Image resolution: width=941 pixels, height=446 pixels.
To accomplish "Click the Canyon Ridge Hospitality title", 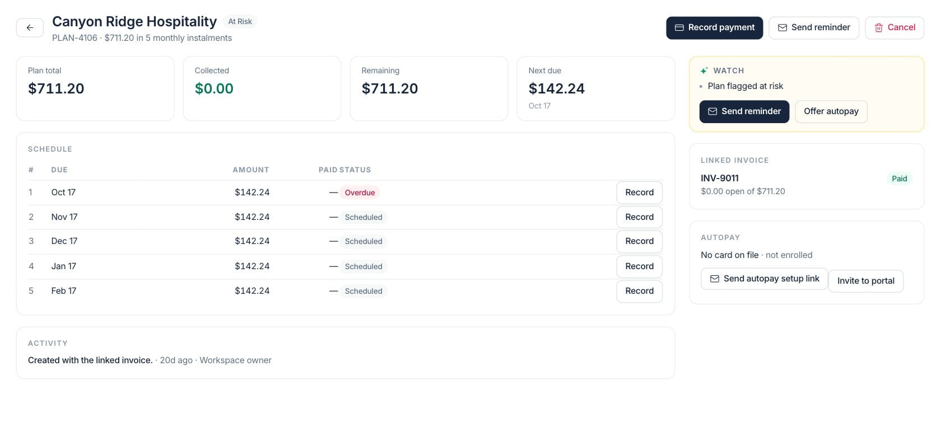I will pos(134,21).
